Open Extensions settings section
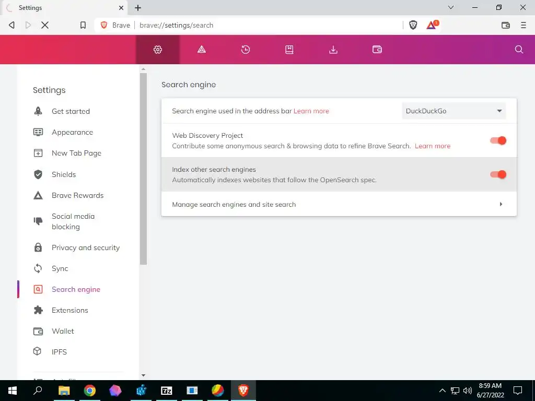This screenshot has width=535, height=401. [70, 310]
